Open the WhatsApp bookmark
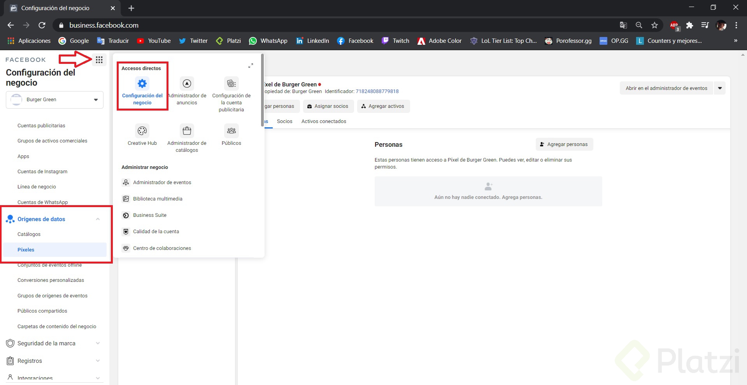The height and width of the screenshot is (385, 747). [x=268, y=41]
